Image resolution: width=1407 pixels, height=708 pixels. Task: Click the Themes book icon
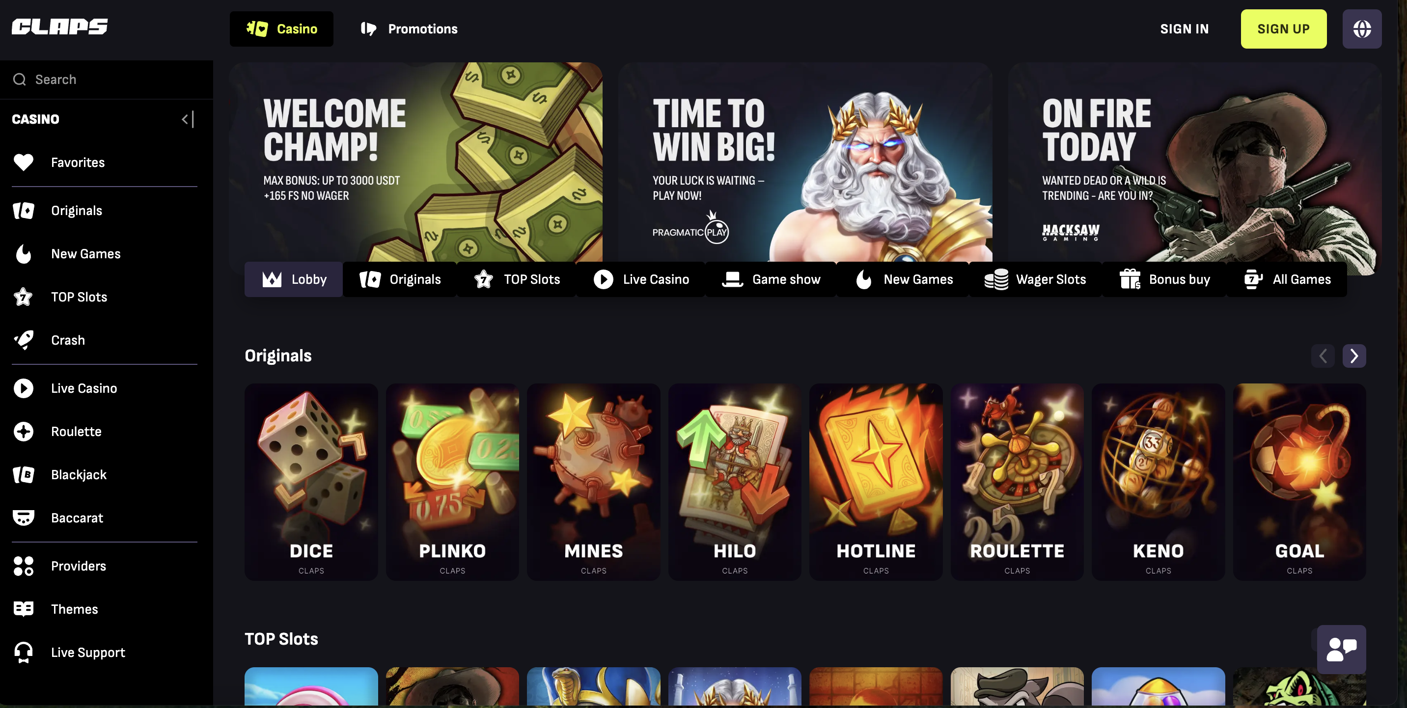click(x=23, y=609)
